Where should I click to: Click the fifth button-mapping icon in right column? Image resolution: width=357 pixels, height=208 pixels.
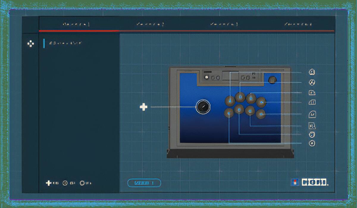click(312, 114)
